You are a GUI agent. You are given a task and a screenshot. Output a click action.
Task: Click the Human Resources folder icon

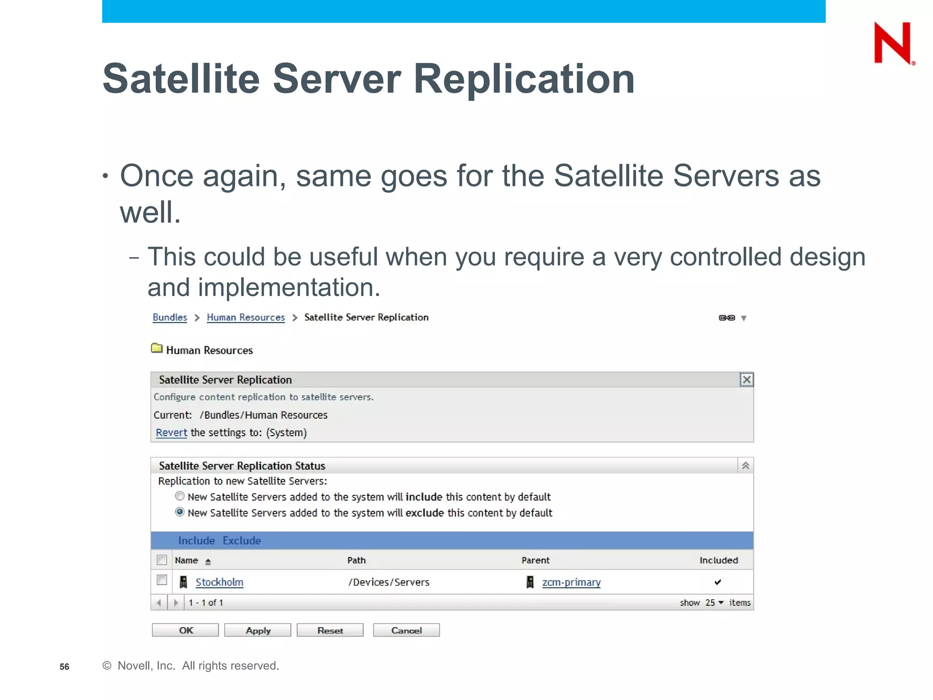coord(157,348)
